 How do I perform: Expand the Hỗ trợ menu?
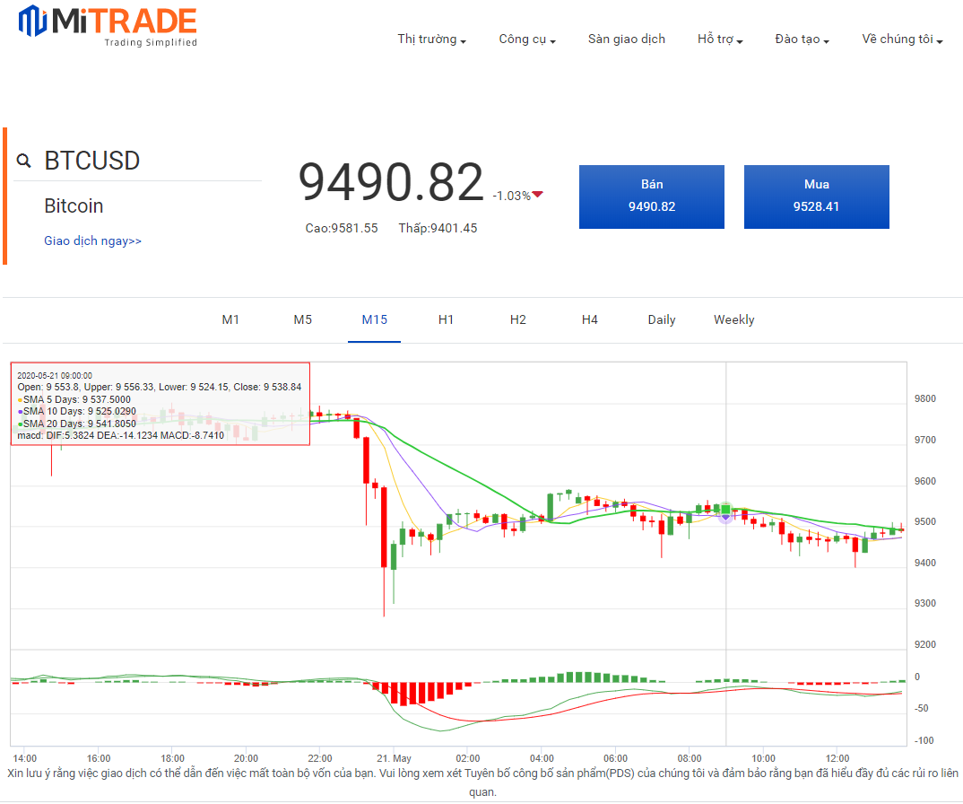(x=720, y=39)
